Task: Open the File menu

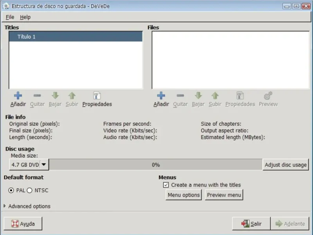Action: [10, 17]
